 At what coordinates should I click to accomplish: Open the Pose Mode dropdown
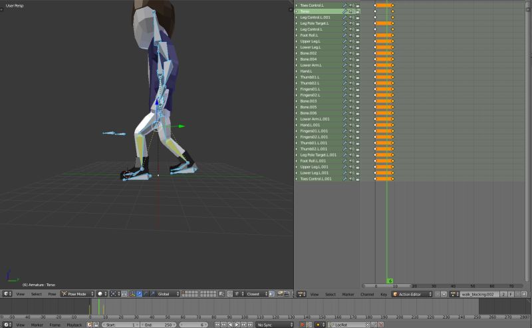click(77, 294)
